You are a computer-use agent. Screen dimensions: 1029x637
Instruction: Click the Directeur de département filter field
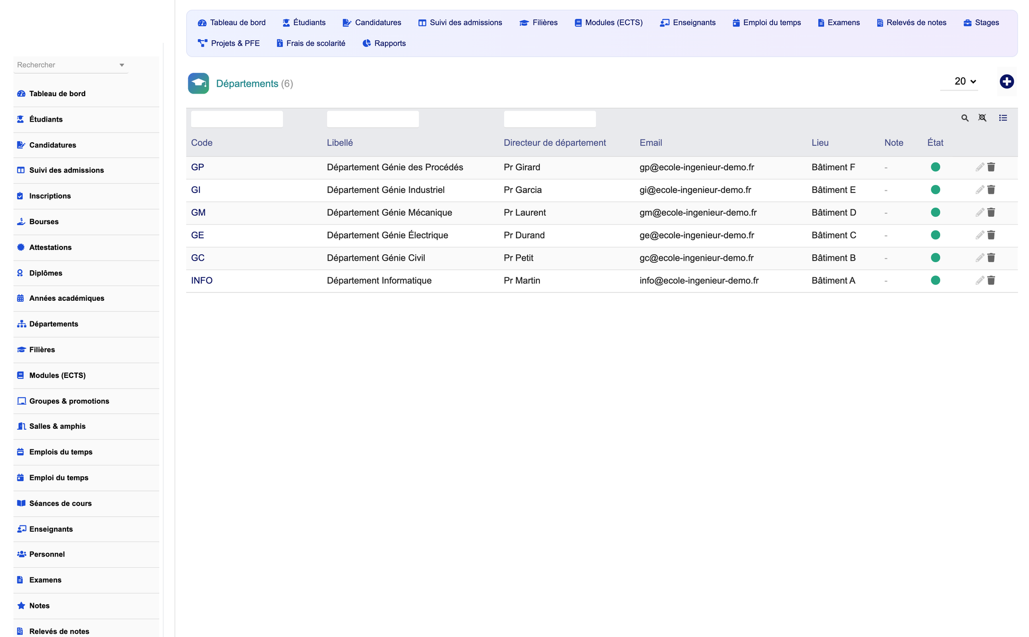pyautogui.click(x=549, y=119)
